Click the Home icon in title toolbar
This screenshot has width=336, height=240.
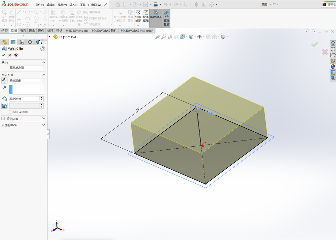coord(118,5)
